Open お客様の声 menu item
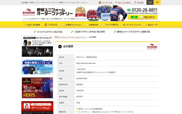Image resolution: width=182 pixels, height=114 pixels. click(92, 25)
